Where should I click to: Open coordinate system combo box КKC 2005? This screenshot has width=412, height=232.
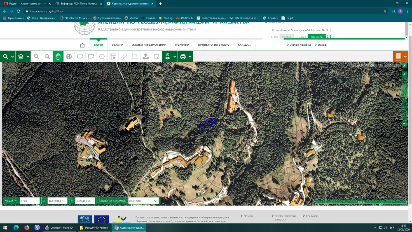(x=143, y=201)
